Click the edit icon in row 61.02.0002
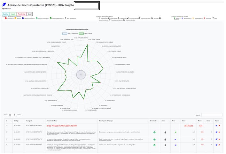The width and height of the screenshot is (226, 154). click(x=216, y=139)
